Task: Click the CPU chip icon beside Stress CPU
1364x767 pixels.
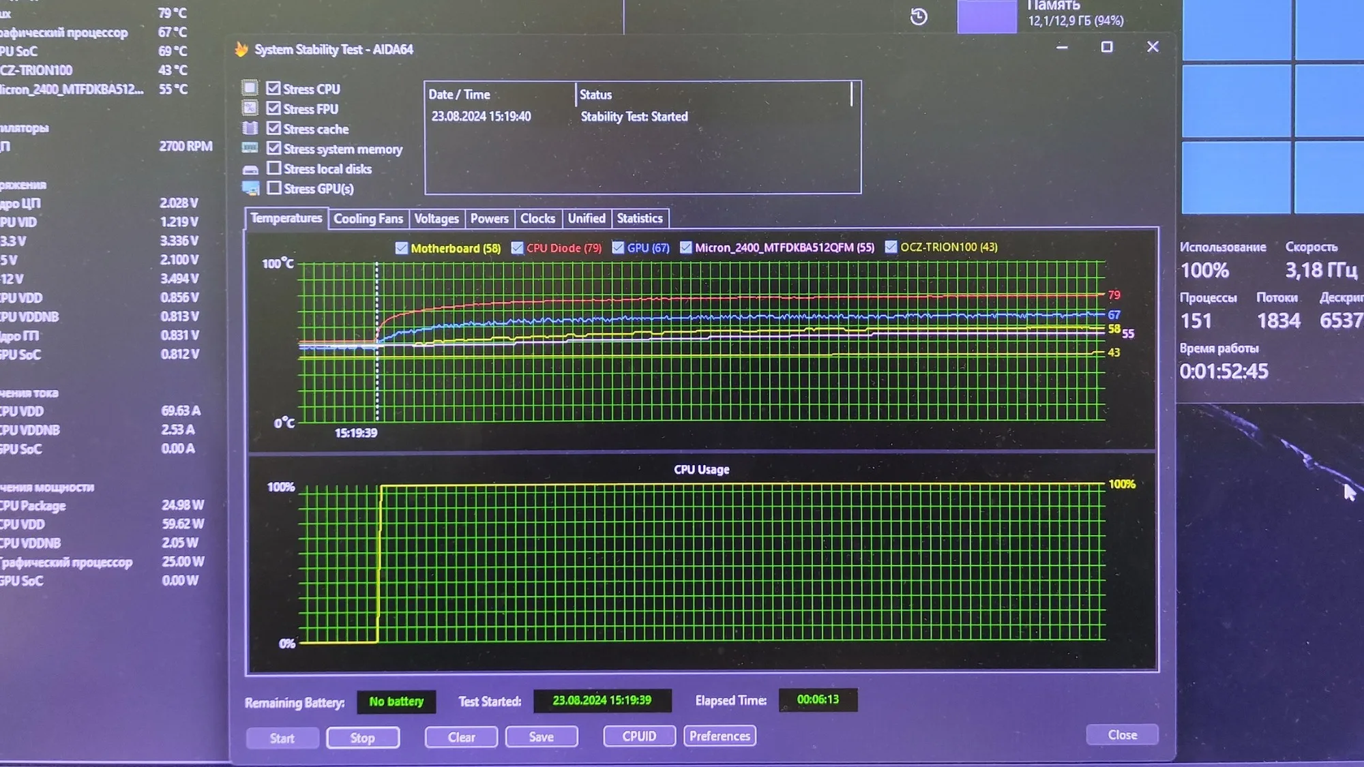Action: (x=250, y=88)
